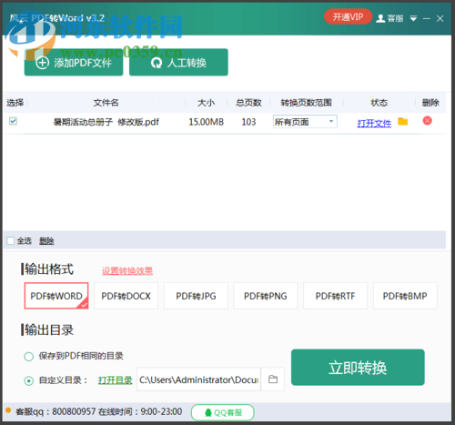455x425 pixels.
Task: Check the 全选 checkbox
Action: pyautogui.click(x=11, y=241)
